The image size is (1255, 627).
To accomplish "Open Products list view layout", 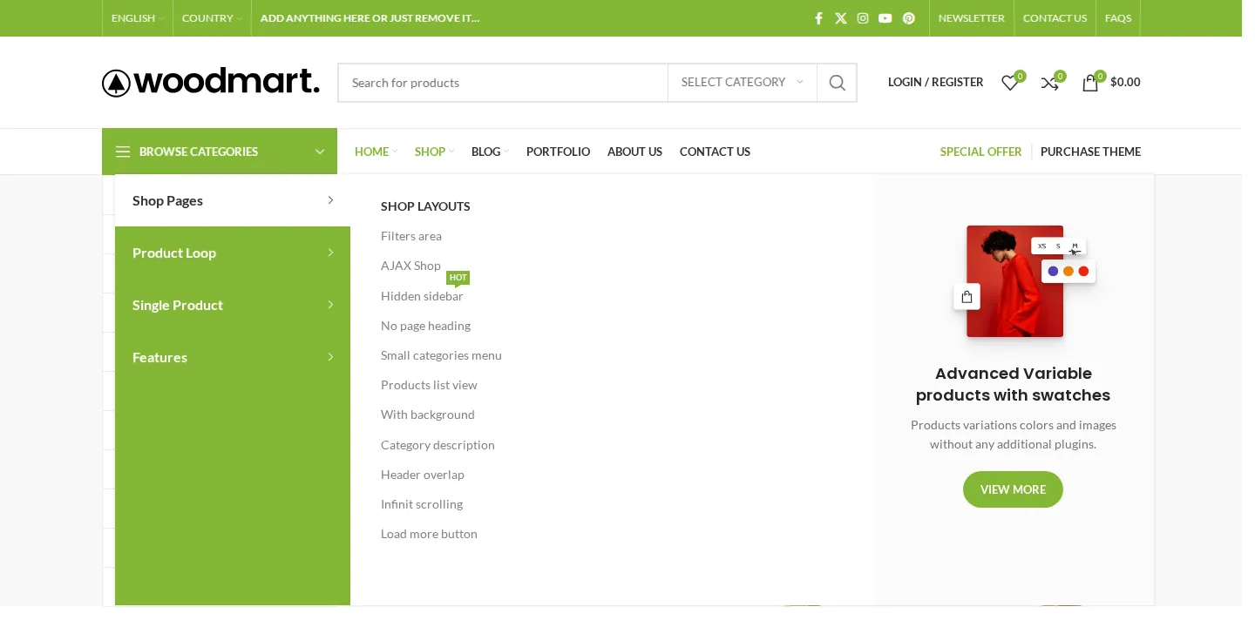I will [x=429, y=385].
